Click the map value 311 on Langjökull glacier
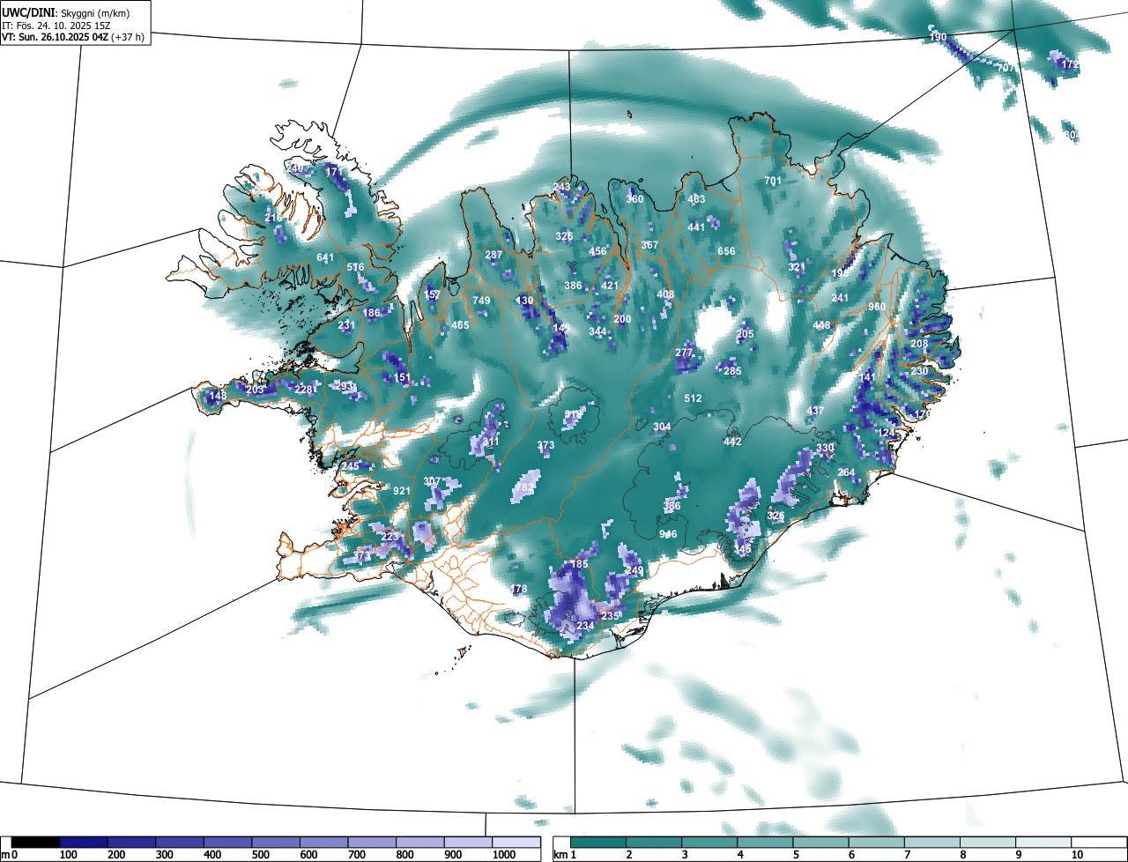1128x862 pixels. coord(491,442)
